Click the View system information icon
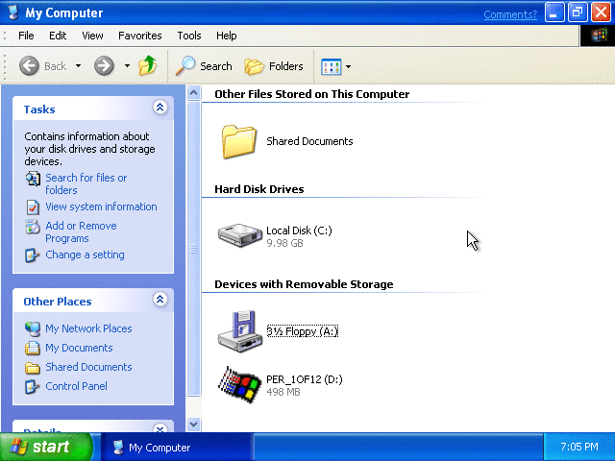 tap(33, 207)
